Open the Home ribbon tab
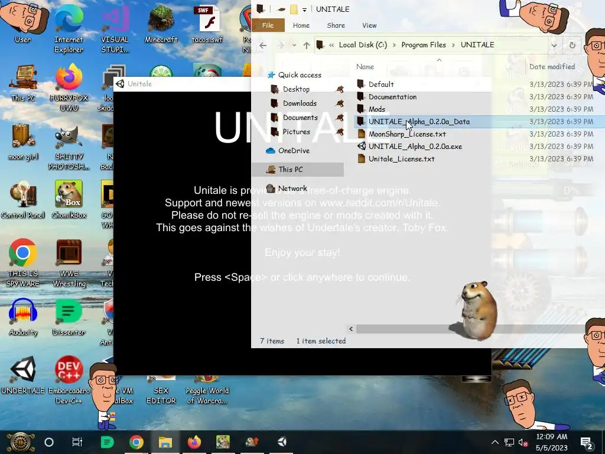Image resolution: width=605 pixels, height=454 pixels. click(x=301, y=25)
